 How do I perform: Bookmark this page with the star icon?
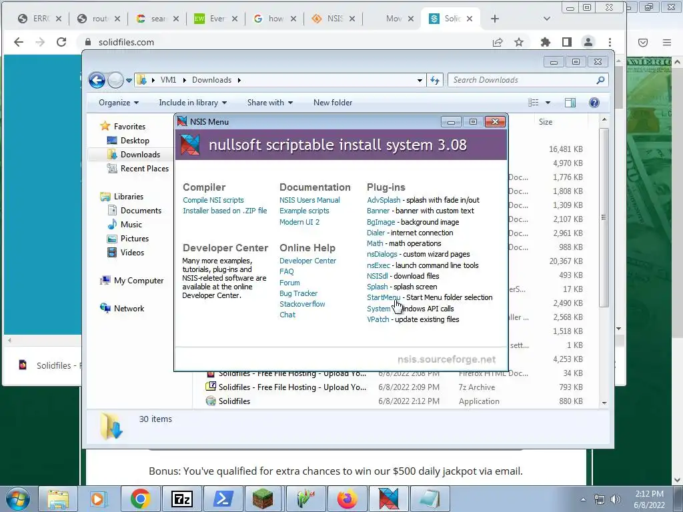point(518,42)
